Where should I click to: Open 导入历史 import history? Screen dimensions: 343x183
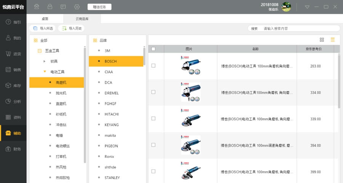point(71,28)
